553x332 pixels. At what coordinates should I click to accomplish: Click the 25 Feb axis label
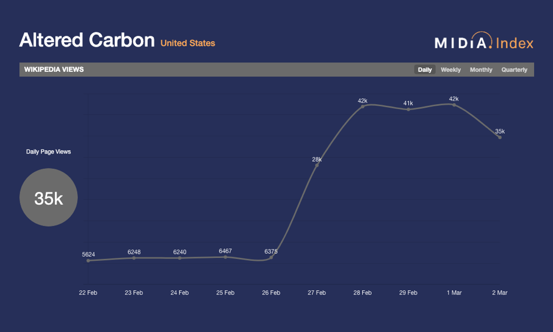[x=226, y=293]
